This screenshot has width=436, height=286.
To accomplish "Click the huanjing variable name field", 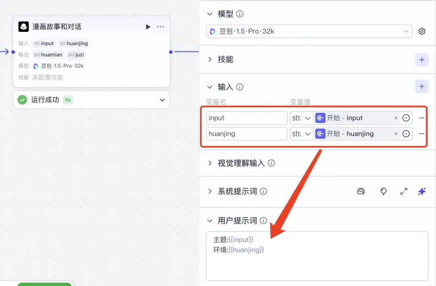I will click(246, 134).
